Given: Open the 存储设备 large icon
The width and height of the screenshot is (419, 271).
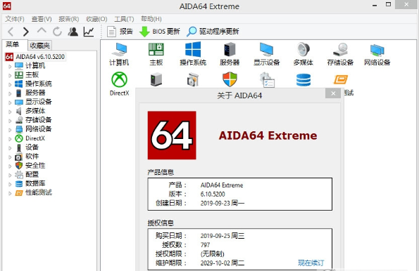Looking at the screenshot, I should [340, 54].
